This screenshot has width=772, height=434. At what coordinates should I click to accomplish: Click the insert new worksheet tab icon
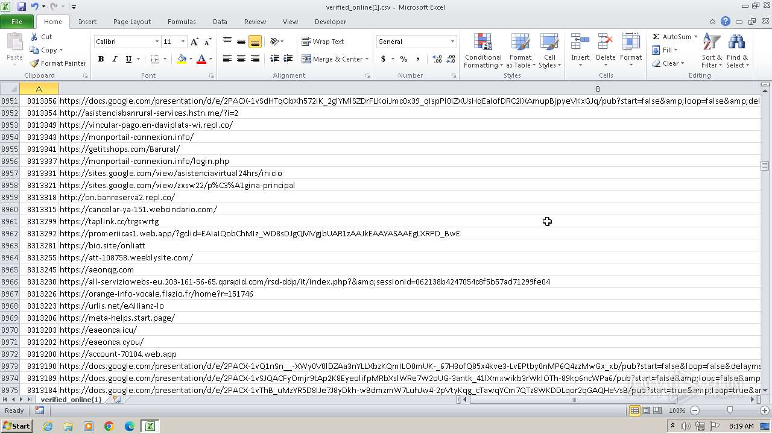pos(117,400)
